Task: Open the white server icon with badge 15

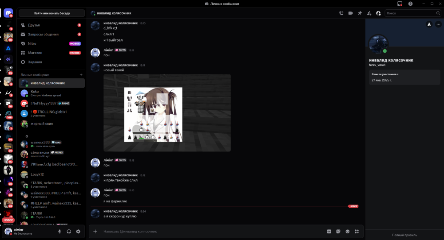Action: pos(8,159)
